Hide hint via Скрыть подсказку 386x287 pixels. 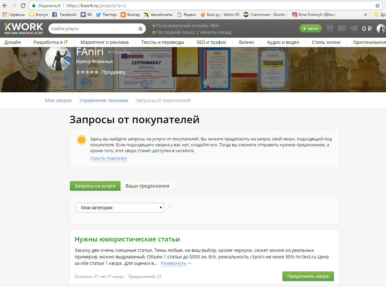pyautogui.click(x=109, y=158)
